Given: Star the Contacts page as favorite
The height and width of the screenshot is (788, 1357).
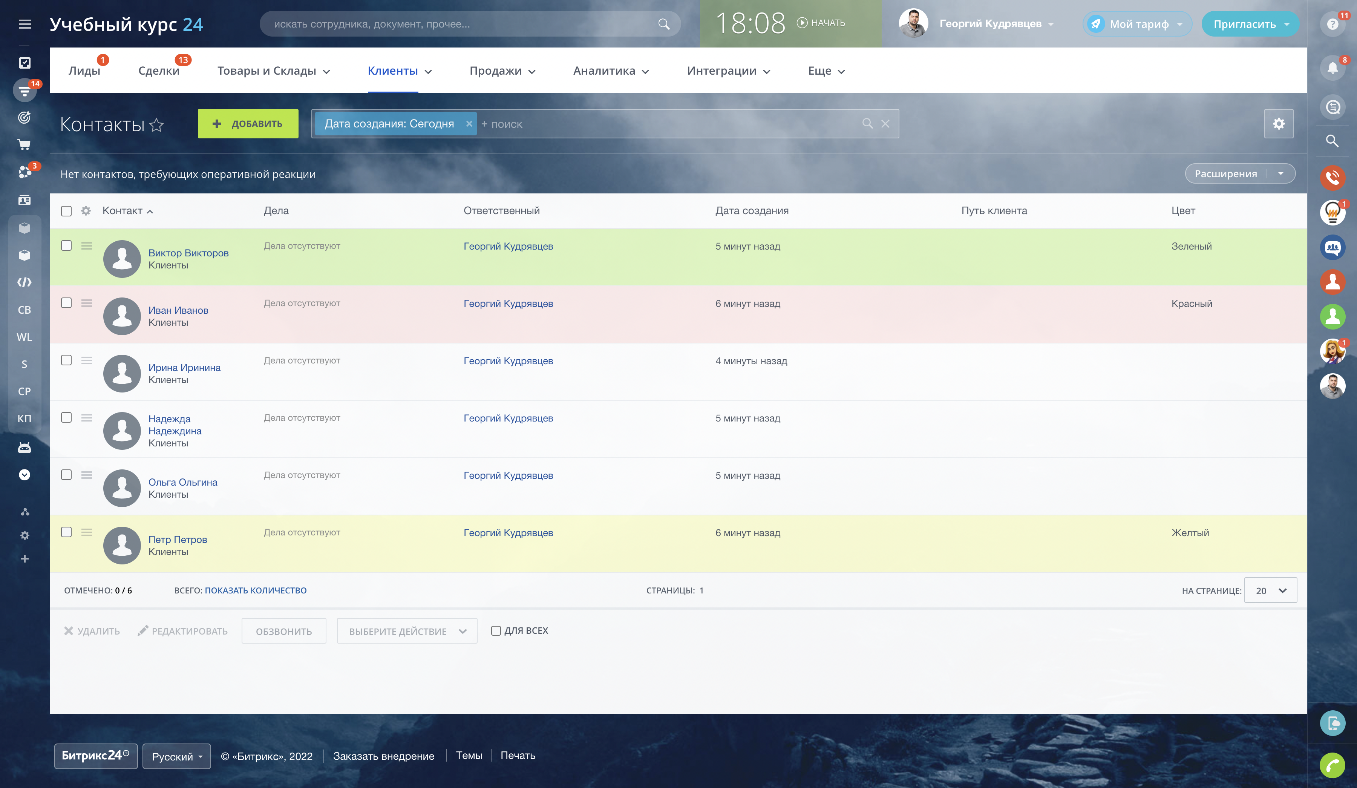Looking at the screenshot, I should coord(157,125).
